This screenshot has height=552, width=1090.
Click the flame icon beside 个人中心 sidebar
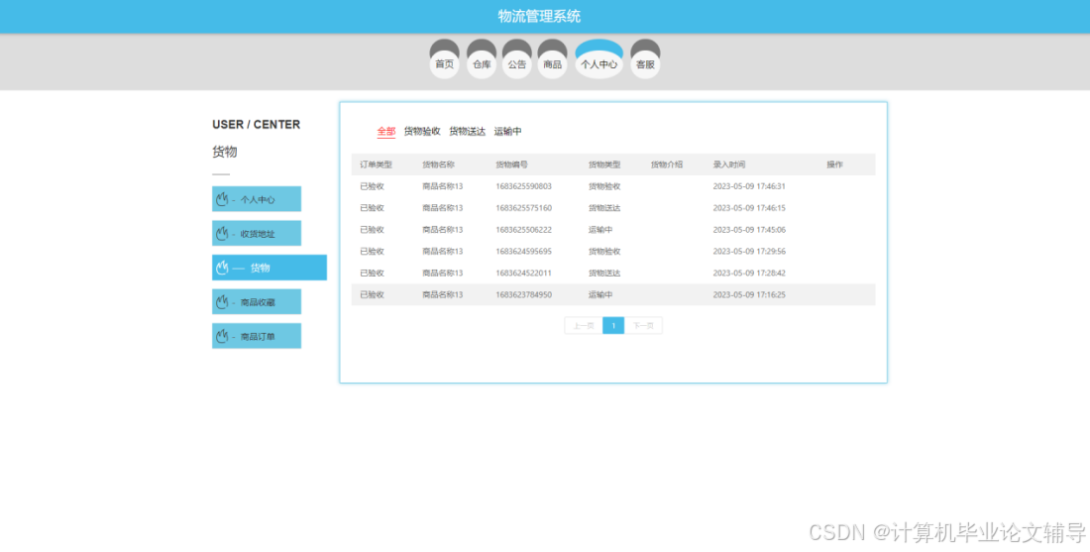[222, 199]
